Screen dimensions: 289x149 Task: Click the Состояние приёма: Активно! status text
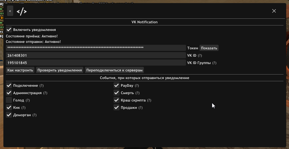pos(32,36)
